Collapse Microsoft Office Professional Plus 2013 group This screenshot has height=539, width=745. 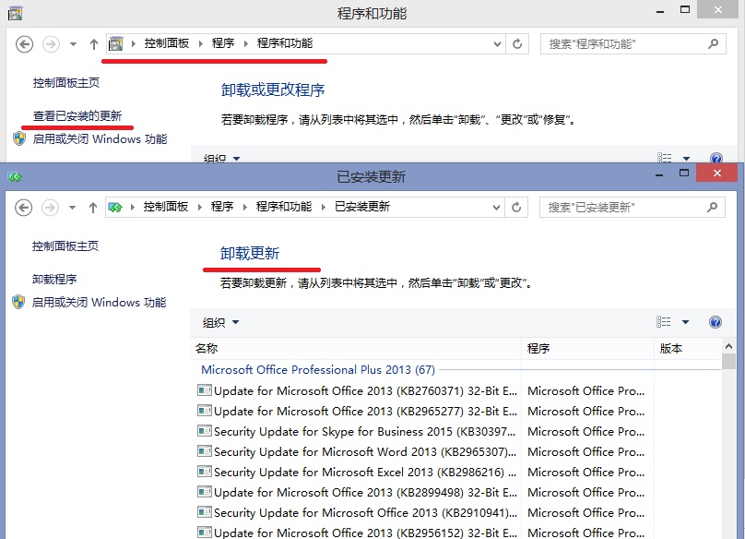(x=318, y=370)
